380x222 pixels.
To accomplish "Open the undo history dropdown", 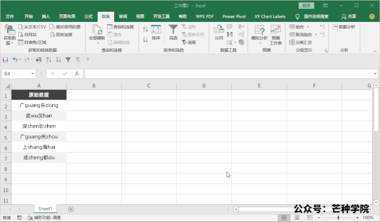I will [20, 59].
